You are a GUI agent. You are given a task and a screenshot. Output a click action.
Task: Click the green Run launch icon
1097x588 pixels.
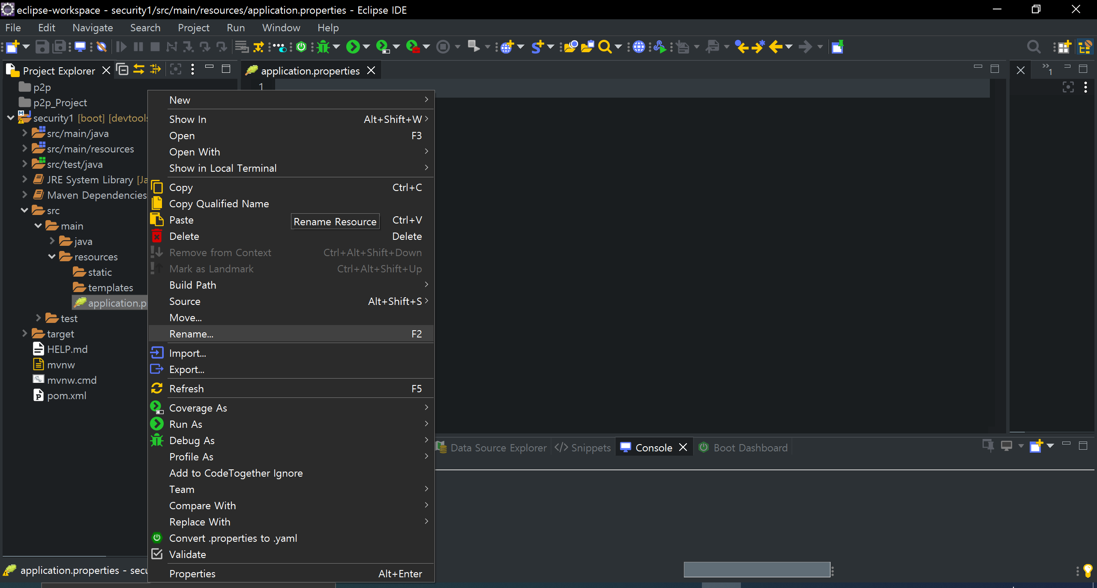pyautogui.click(x=353, y=47)
